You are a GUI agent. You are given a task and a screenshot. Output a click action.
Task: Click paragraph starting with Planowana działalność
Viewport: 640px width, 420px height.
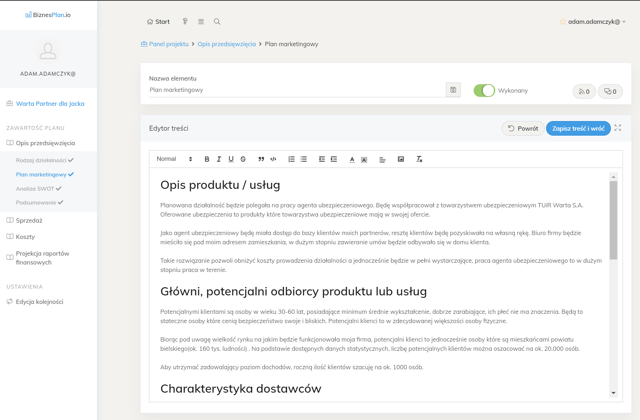[372, 210]
